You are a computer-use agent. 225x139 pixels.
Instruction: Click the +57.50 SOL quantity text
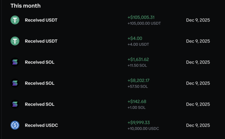[x=137, y=86]
